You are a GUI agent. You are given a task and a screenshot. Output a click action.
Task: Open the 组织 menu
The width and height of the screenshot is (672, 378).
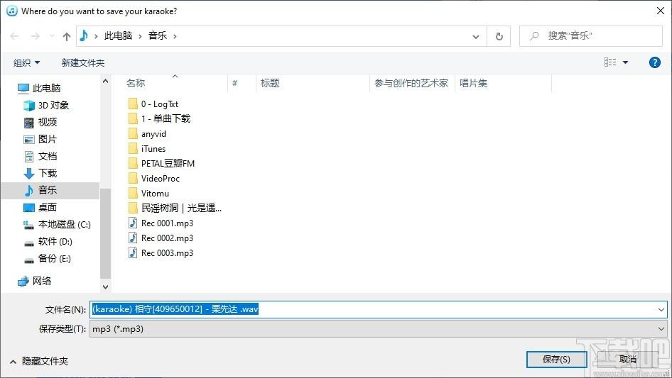pyautogui.click(x=26, y=63)
